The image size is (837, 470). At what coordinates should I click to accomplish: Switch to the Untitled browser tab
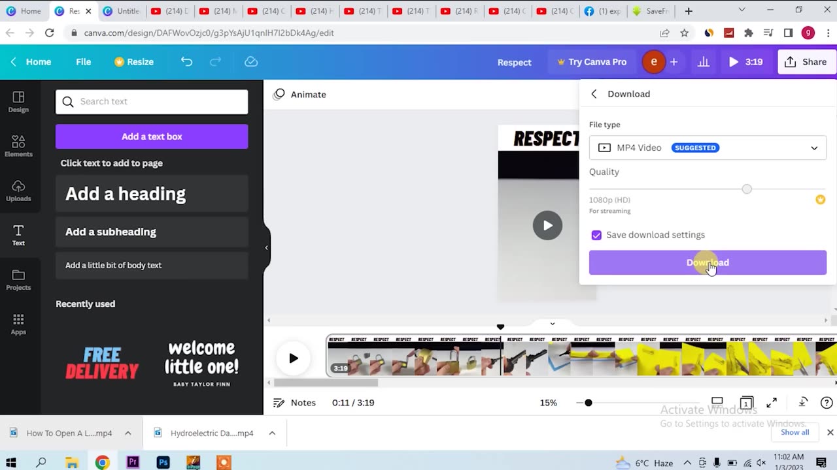point(122,11)
